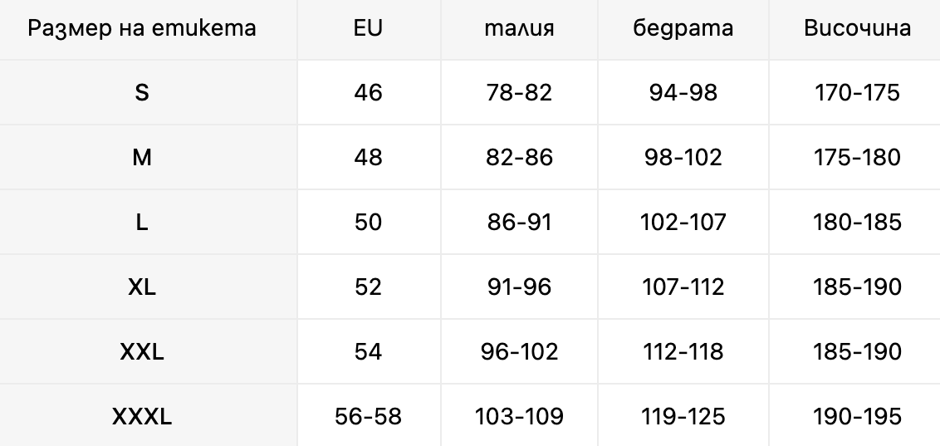This screenshot has height=446, width=940.
Task: Click hip value 102-107 in L row
Action: (683, 222)
